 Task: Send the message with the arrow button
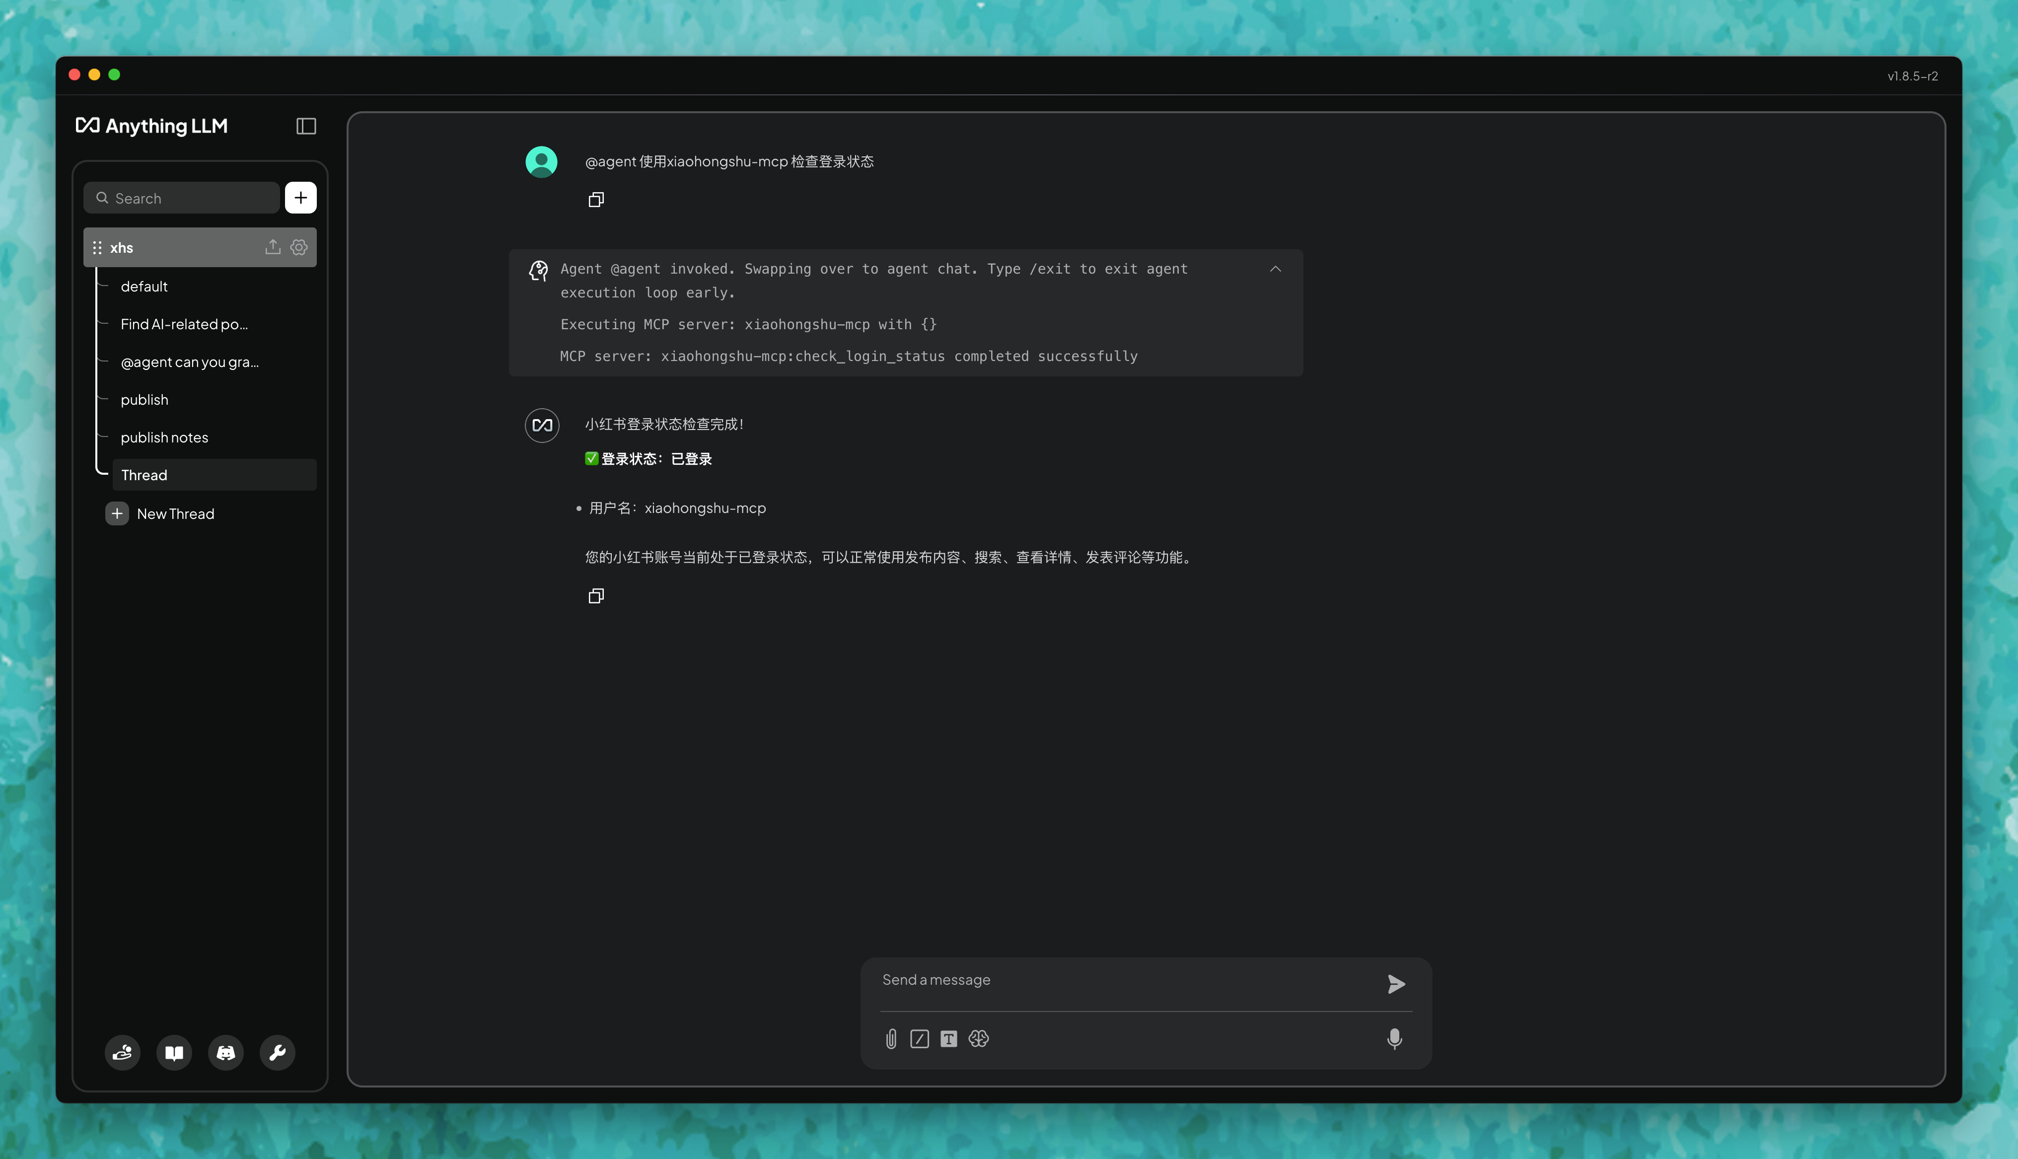coord(1396,985)
